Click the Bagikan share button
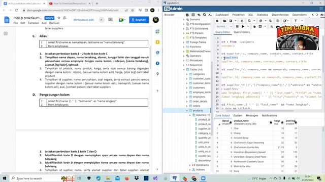Image resolution: width=325 pixels, height=182 pixels. 139,20
